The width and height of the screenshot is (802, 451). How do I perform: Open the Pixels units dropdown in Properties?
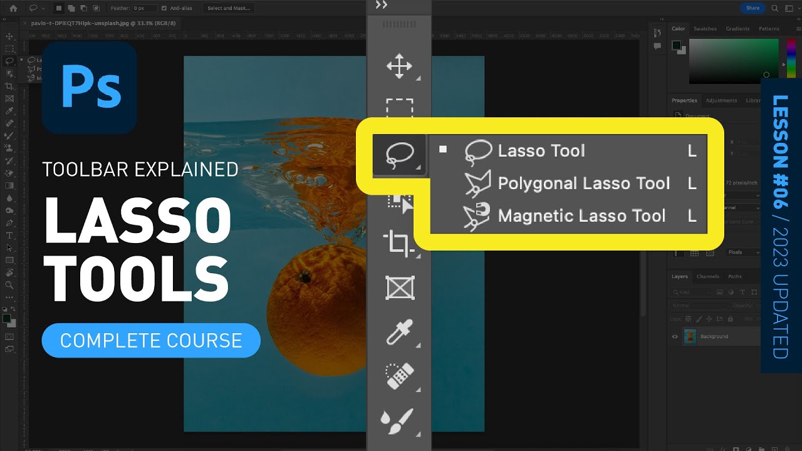pos(744,252)
